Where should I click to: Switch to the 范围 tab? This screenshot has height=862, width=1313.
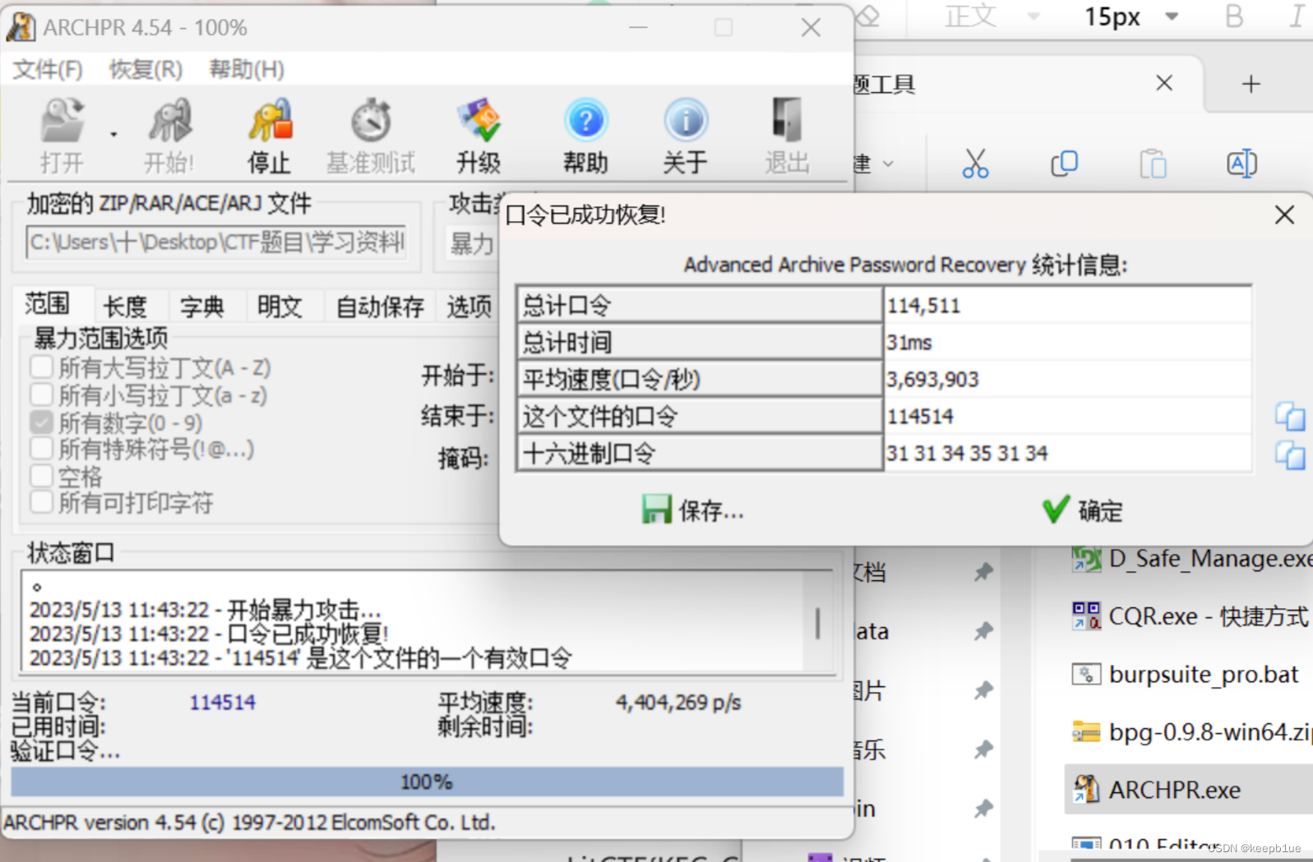[47, 304]
